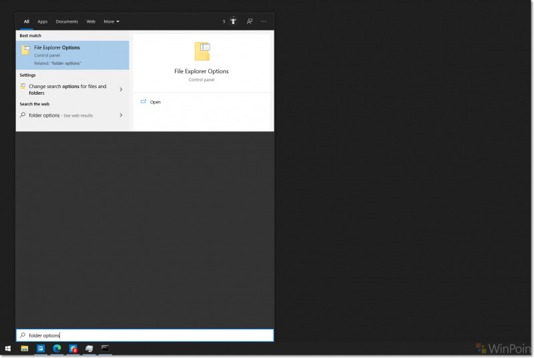Click the magnifier icon in search box

(23, 335)
